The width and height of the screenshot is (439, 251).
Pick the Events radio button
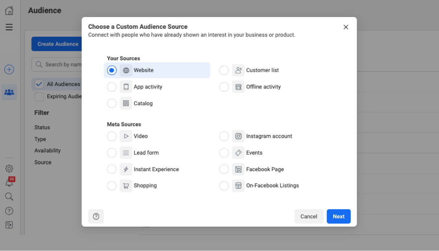tap(224, 153)
